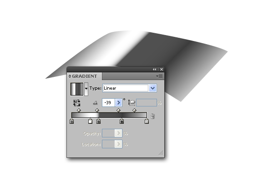The width and height of the screenshot is (273, 182).
Task: Expand the Type dropdown showing Linear
Action: pyautogui.click(x=153, y=88)
